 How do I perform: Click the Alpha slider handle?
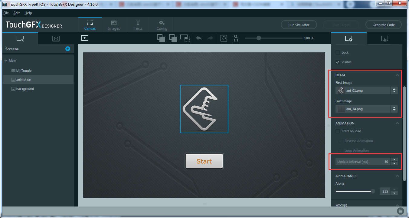click(373, 191)
